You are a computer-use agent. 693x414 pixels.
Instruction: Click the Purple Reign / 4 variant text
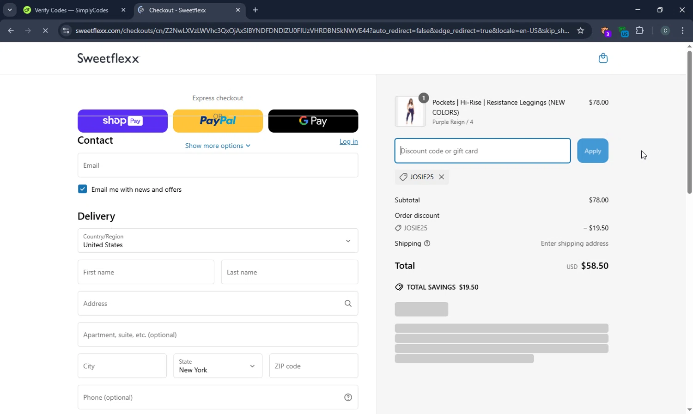[452, 122]
